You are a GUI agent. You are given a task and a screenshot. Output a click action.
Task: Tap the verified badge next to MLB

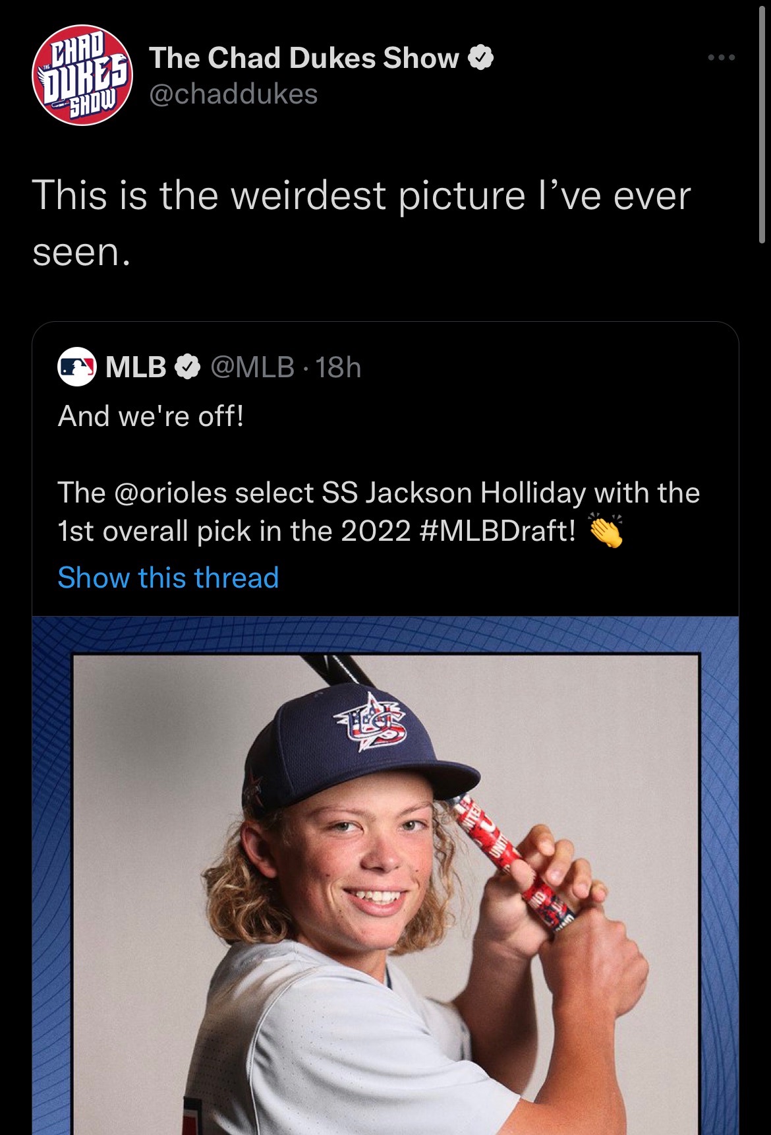point(187,367)
